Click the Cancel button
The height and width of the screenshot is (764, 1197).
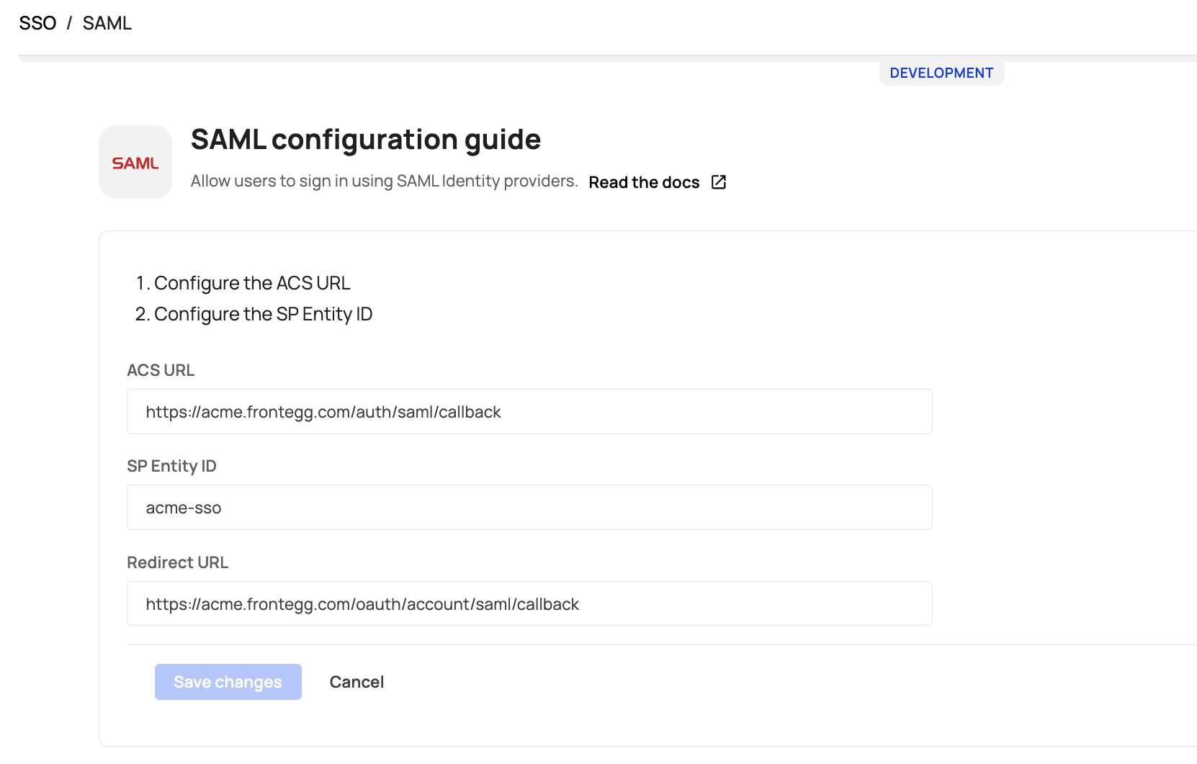point(357,682)
